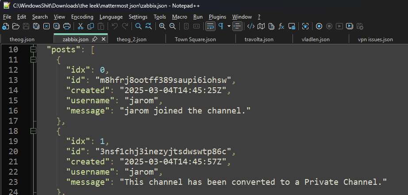Click the Redo arrow icon
Screen dimensions: 408x195
[125, 26]
